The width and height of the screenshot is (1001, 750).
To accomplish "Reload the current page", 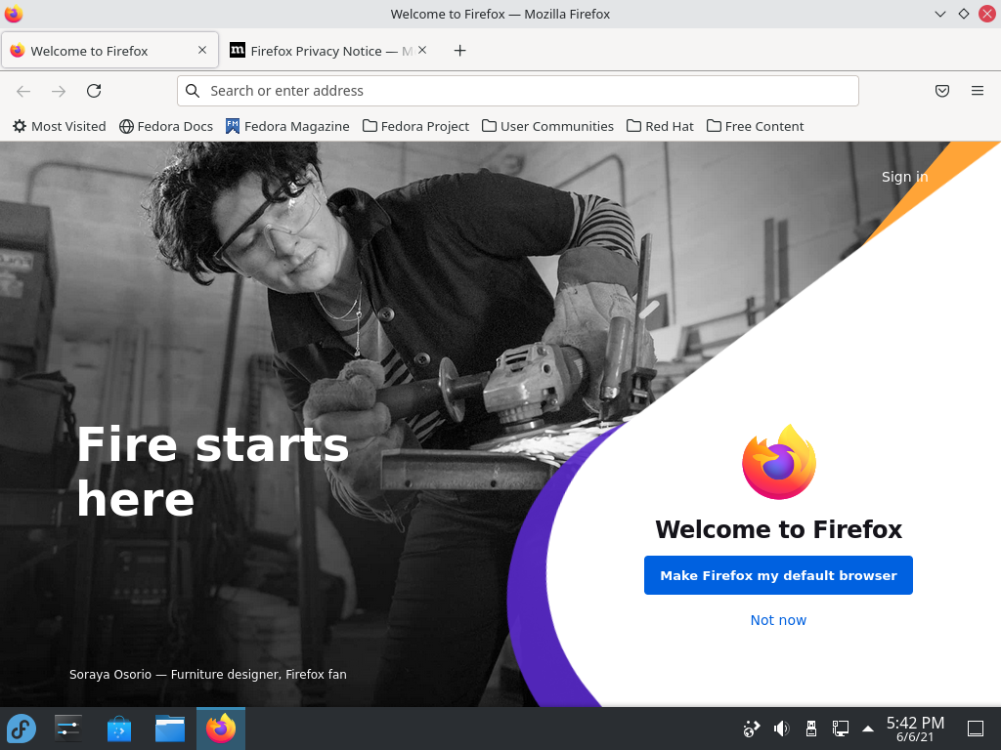I will [x=94, y=91].
